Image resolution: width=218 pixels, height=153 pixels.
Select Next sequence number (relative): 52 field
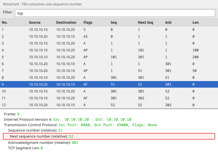point(109,136)
